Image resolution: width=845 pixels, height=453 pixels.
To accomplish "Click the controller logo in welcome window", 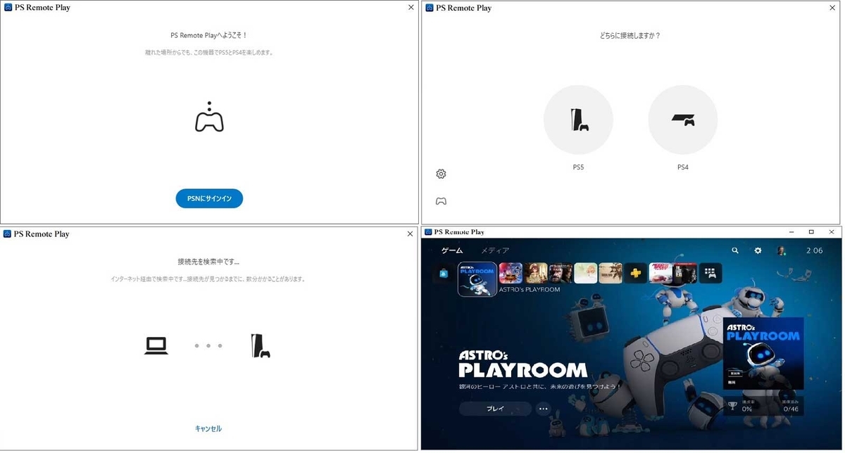I will point(209,117).
